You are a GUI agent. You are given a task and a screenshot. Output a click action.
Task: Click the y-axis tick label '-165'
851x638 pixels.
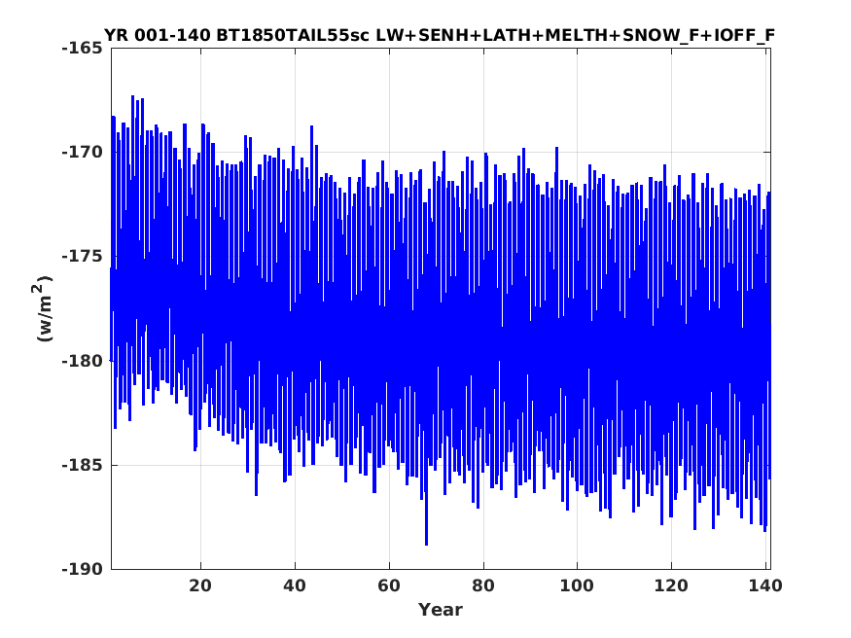(x=82, y=49)
